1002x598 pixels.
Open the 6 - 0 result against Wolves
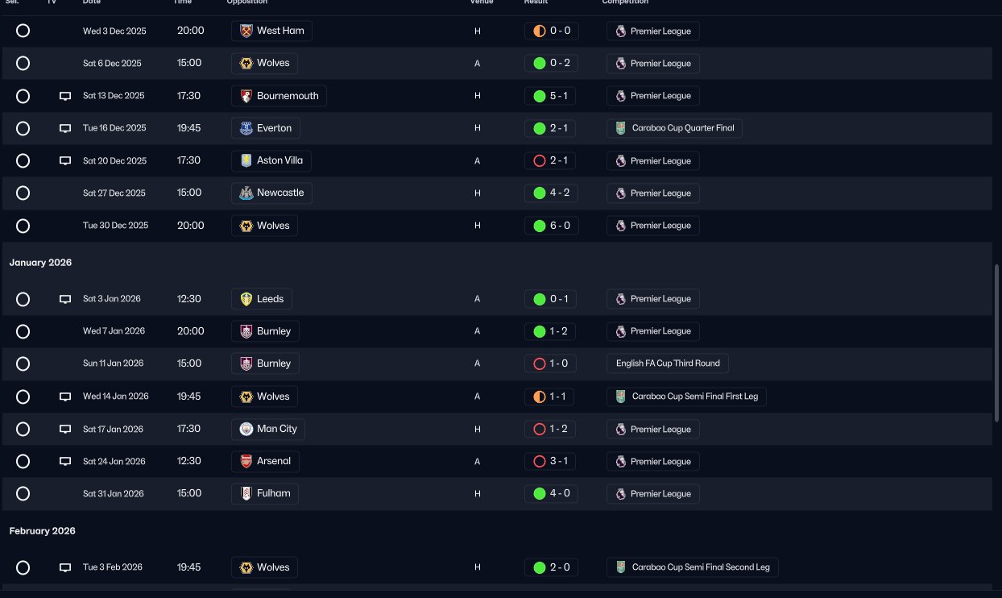[551, 226]
